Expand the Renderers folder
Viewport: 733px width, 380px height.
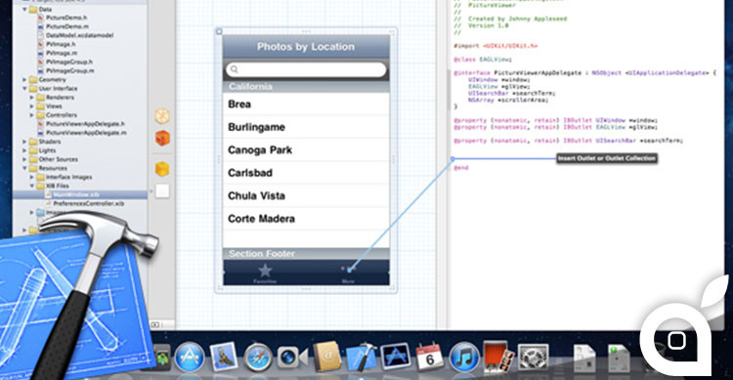[32, 98]
